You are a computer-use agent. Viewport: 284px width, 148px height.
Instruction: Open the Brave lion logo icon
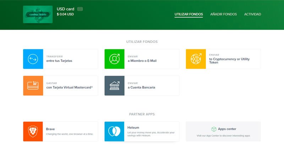(33, 131)
